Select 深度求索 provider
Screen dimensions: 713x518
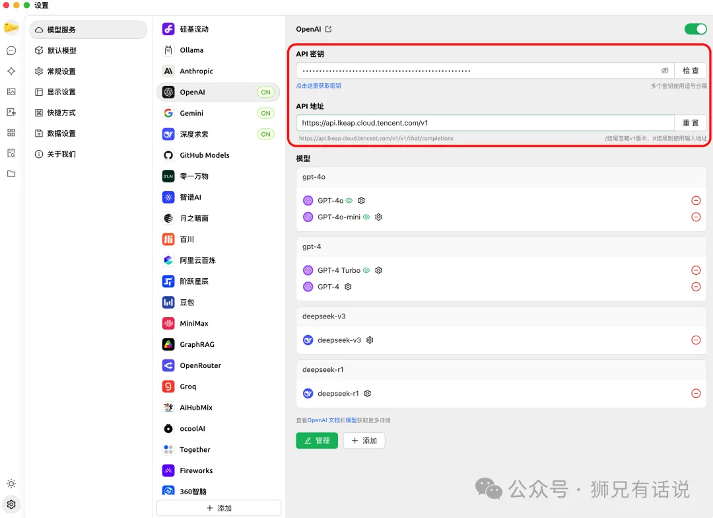point(219,134)
